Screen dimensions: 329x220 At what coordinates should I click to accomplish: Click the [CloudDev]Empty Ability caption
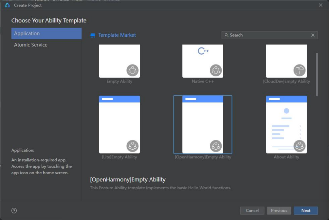pos(286,82)
